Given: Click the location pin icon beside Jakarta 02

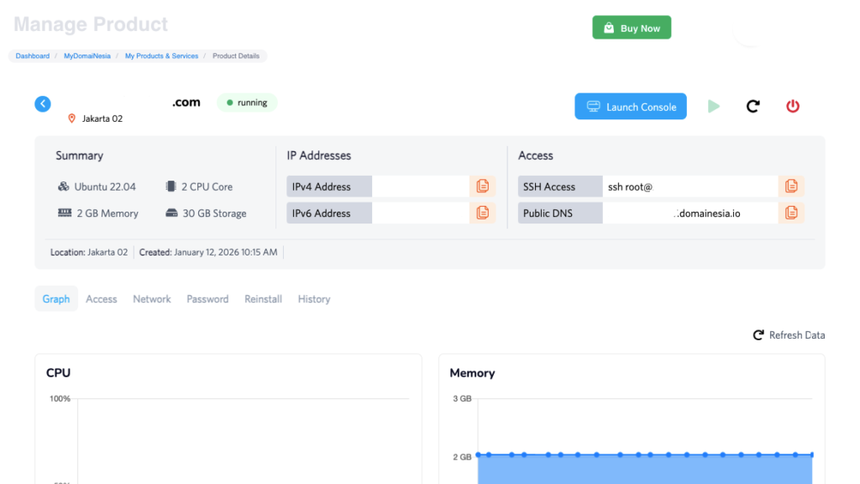Looking at the screenshot, I should pyautogui.click(x=71, y=118).
